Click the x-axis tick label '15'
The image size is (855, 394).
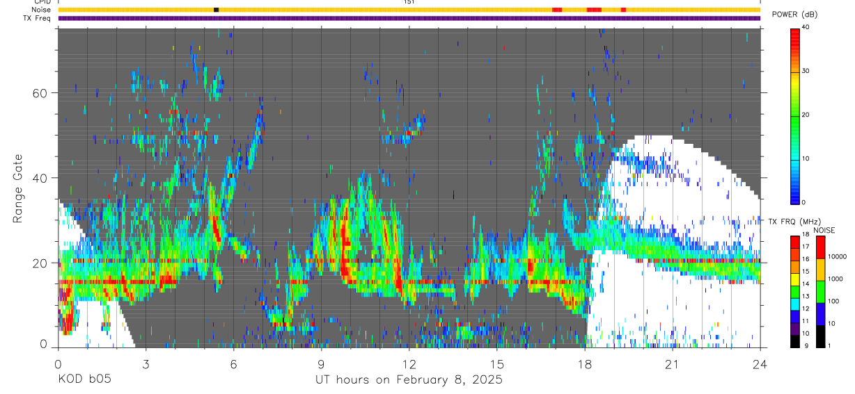click(x=496, y=363)
